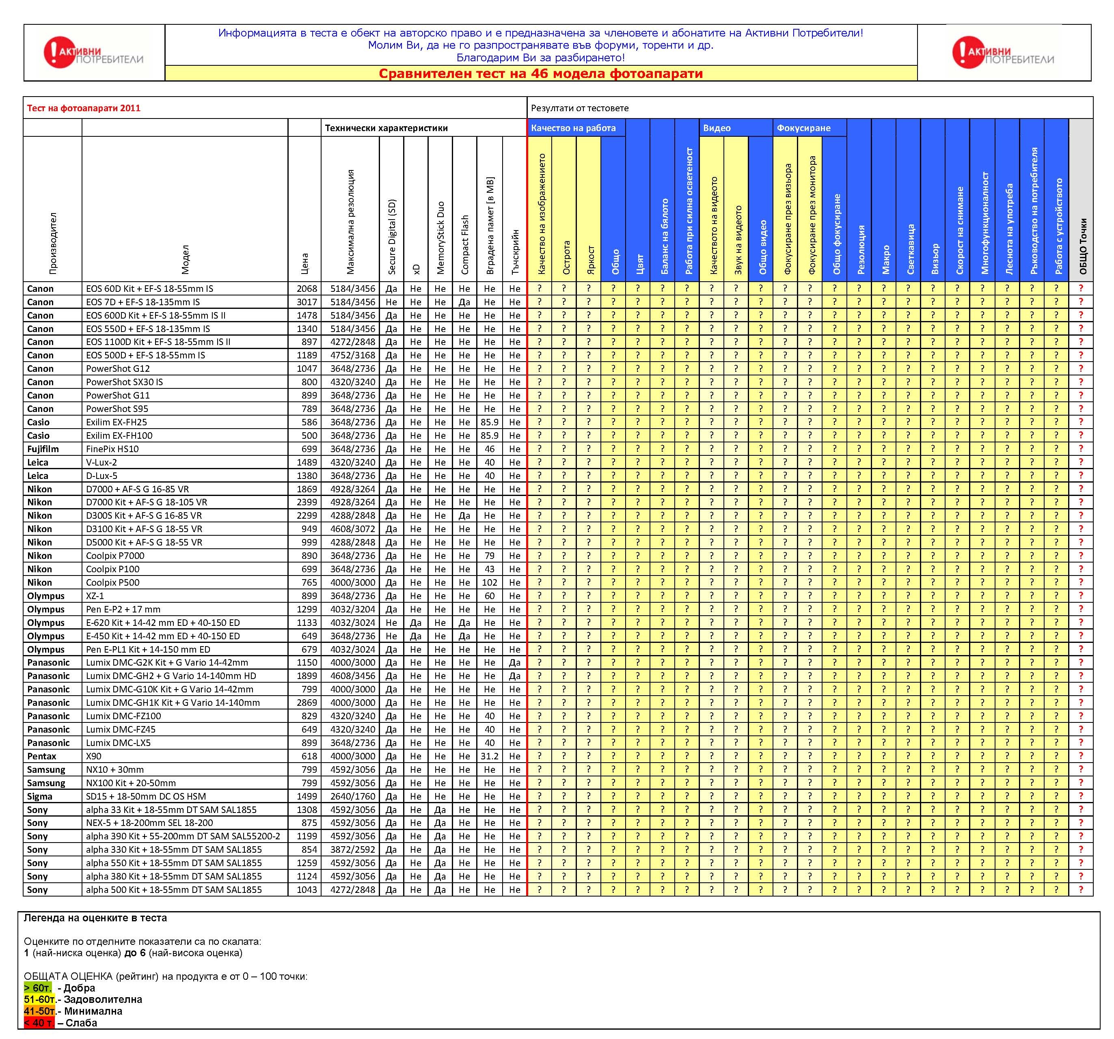Click the orange '41-50т.' legend swatch

39,1011
